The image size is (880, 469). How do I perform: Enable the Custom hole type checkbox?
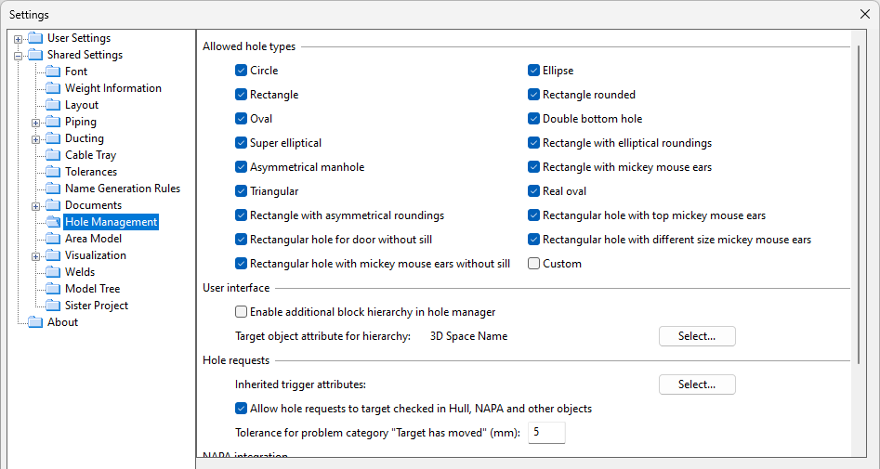pyautogui.click(x=534, y=264)
